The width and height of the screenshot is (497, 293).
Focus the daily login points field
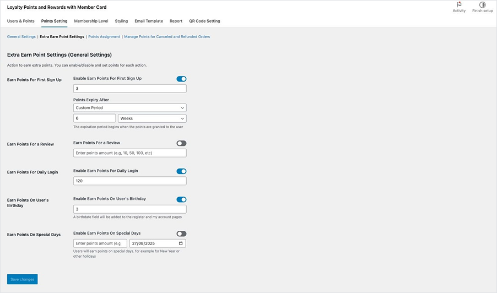point(129,181)
